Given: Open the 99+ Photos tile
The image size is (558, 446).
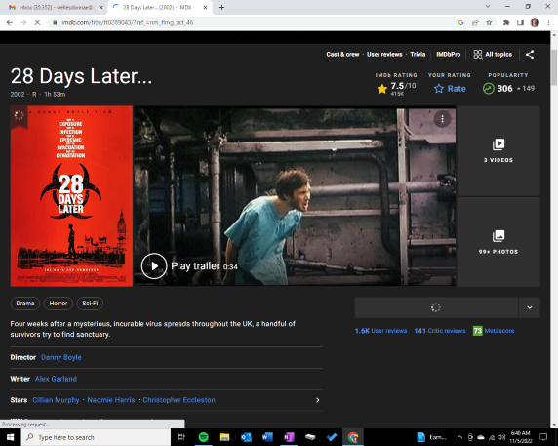Looking at the screenshot, I should point(498,242).
